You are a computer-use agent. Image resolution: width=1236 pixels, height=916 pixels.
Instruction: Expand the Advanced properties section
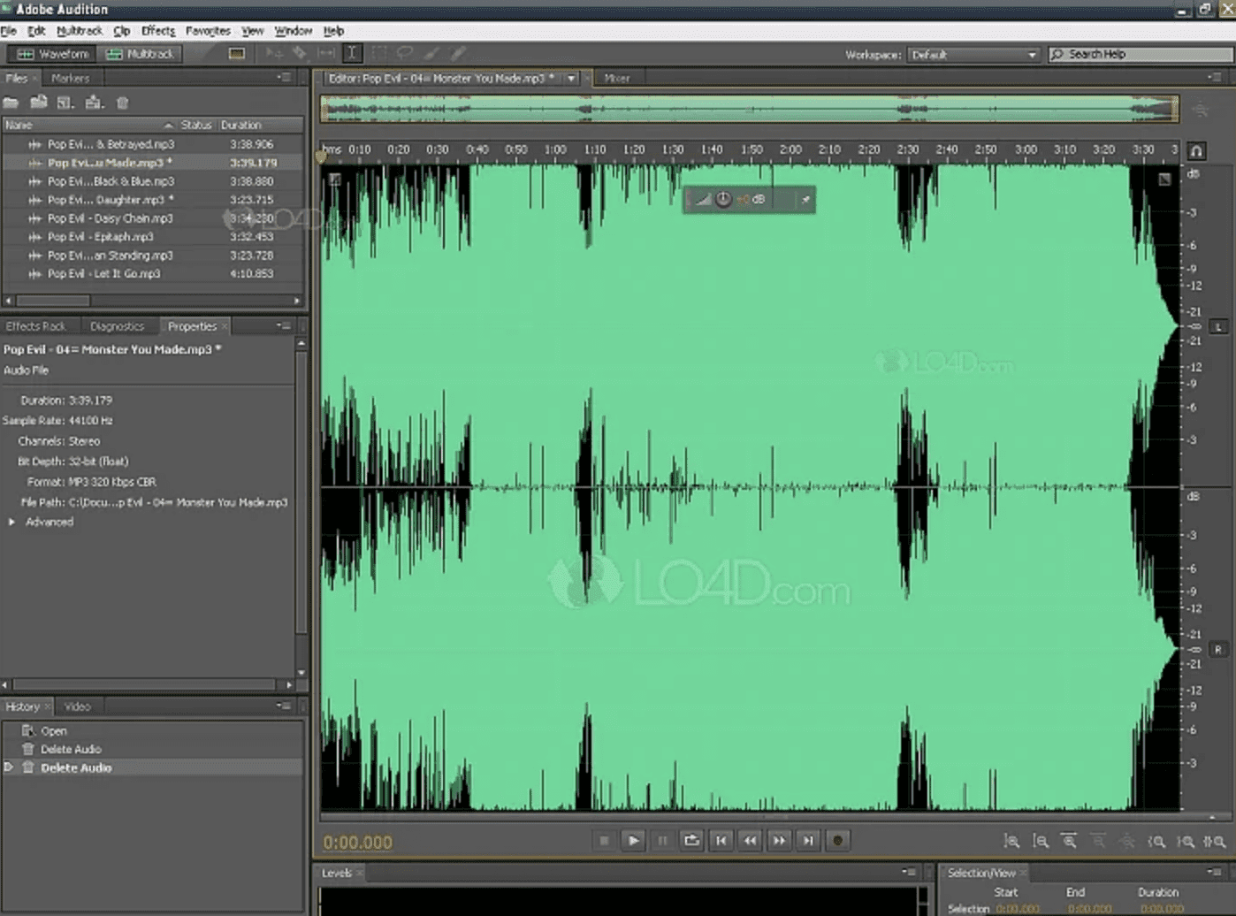[11, 523]
